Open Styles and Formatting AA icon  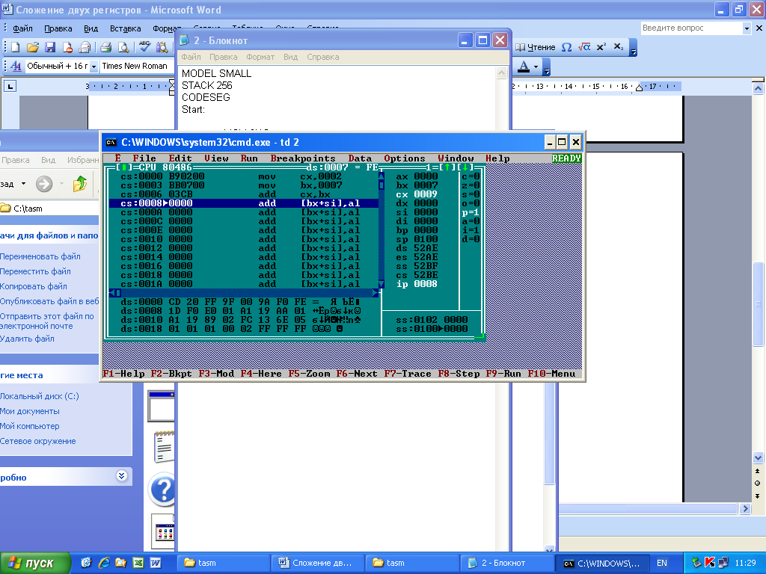coord(16,66)
